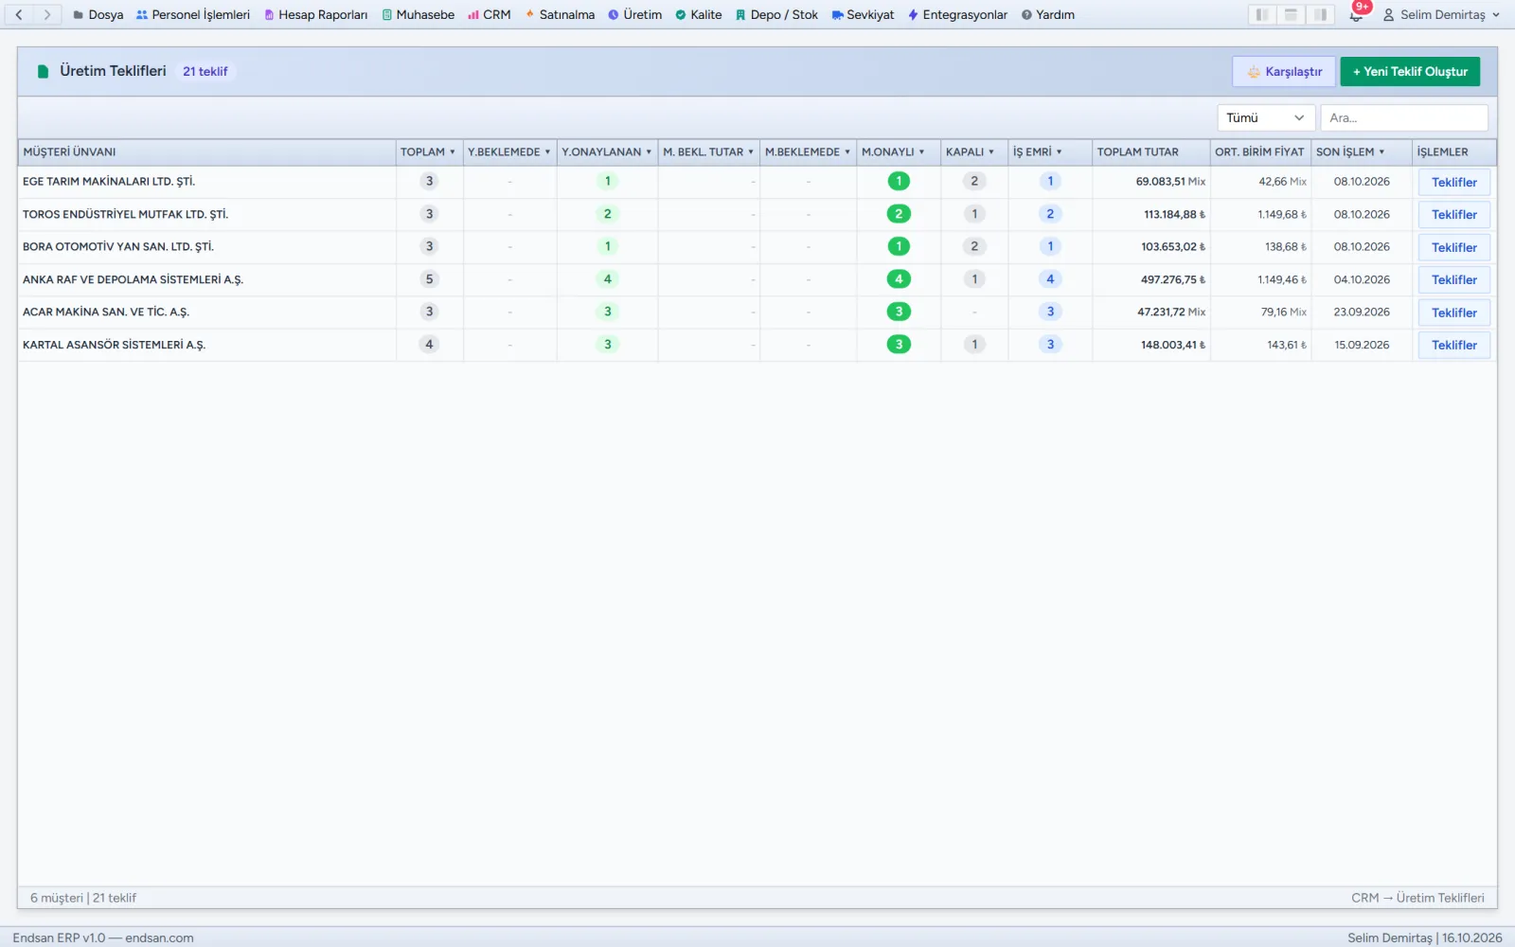Select the KARTAL ASANSÖR SİSTEMLERİ A.Ş. customer name

[114, 345]
